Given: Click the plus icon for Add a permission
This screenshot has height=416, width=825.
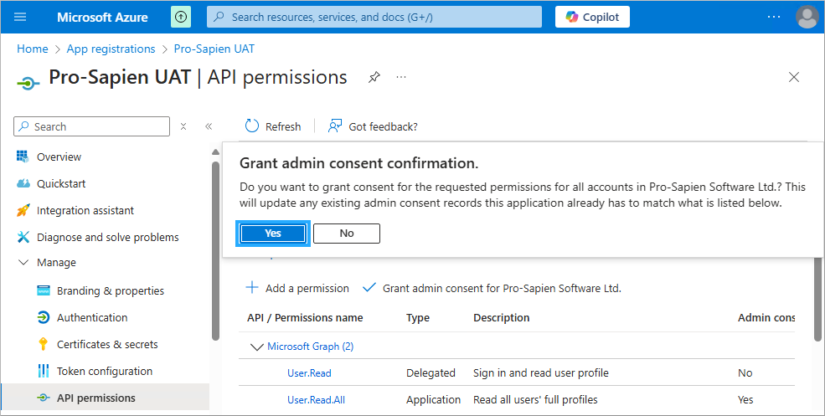Looking at the screenshot, I should (x=253, y=288).
